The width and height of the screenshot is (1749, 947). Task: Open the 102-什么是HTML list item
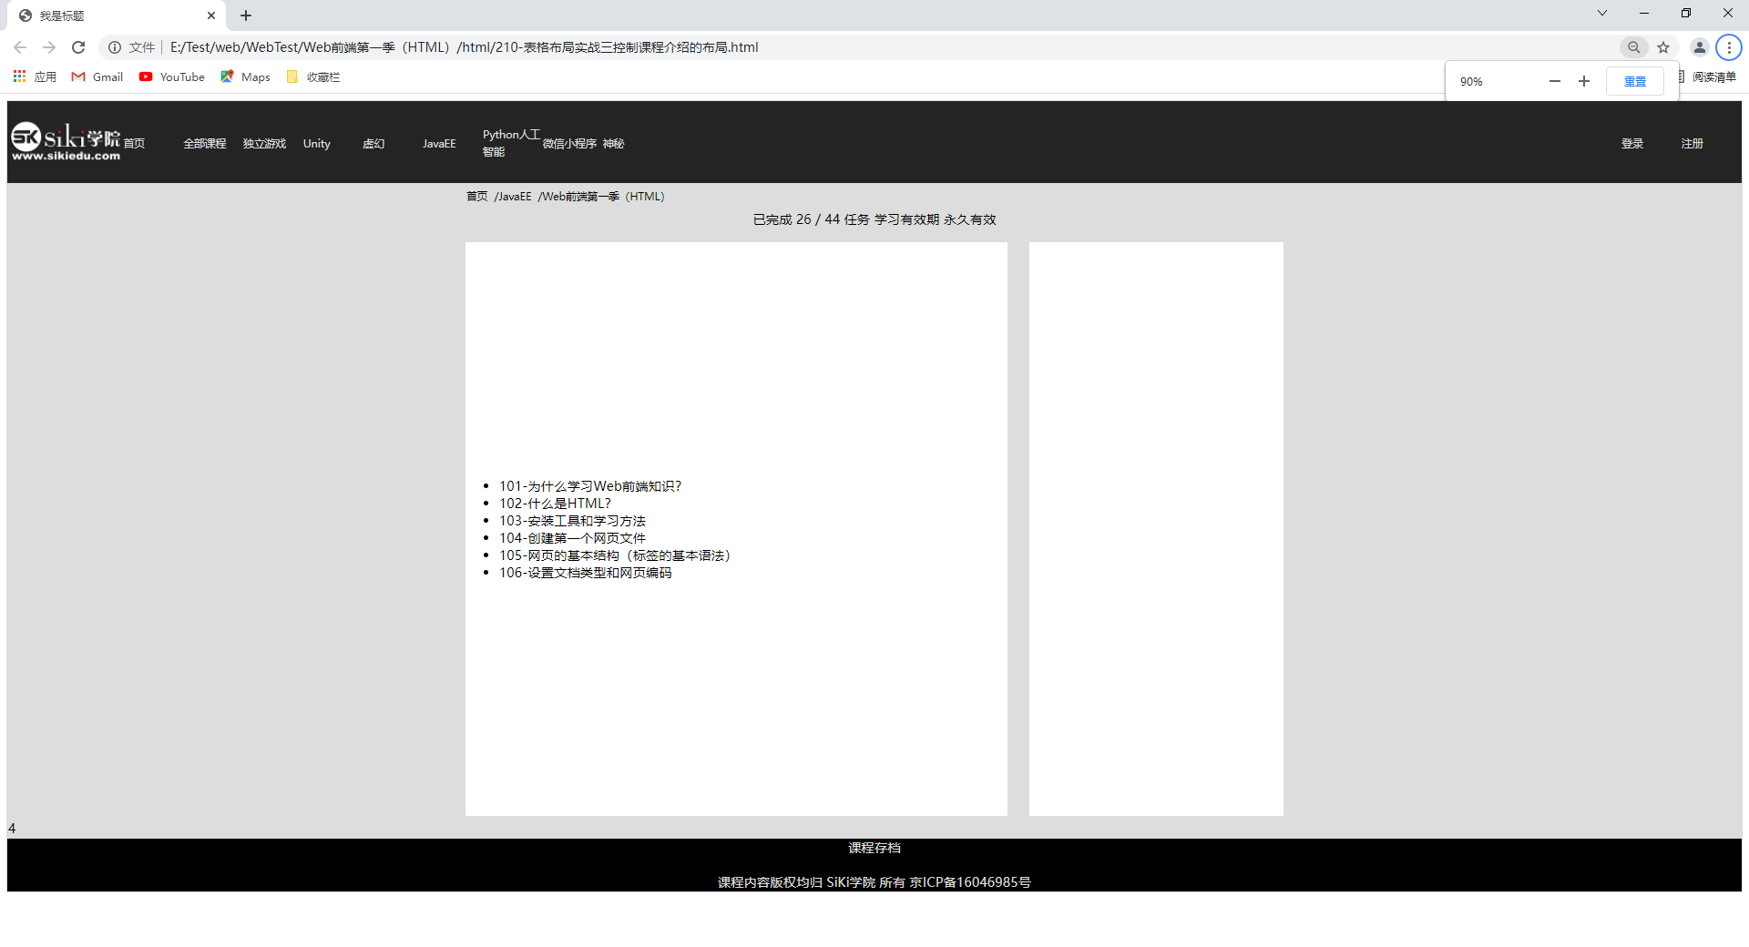(x=554, y=503)
